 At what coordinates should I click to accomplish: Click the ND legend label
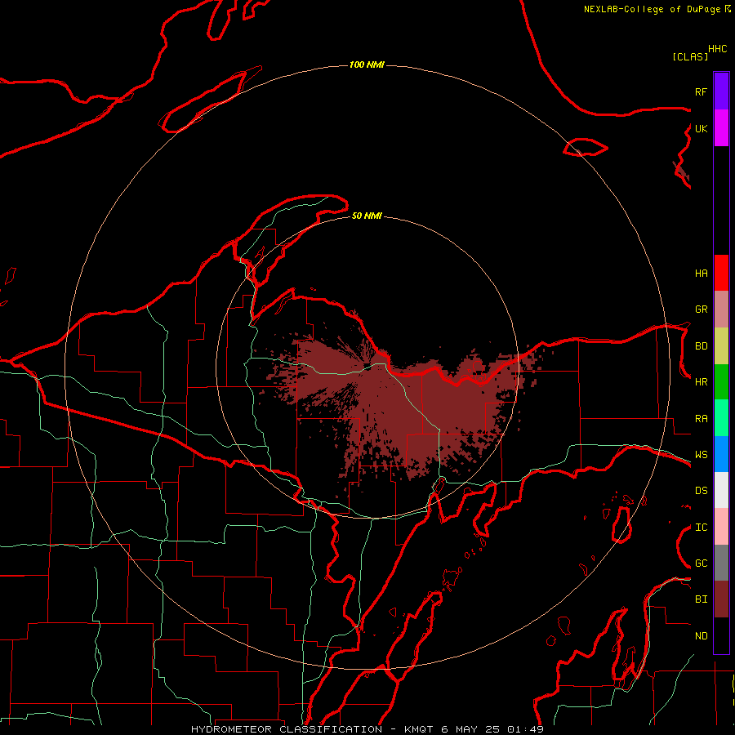[x=701, y=636]
